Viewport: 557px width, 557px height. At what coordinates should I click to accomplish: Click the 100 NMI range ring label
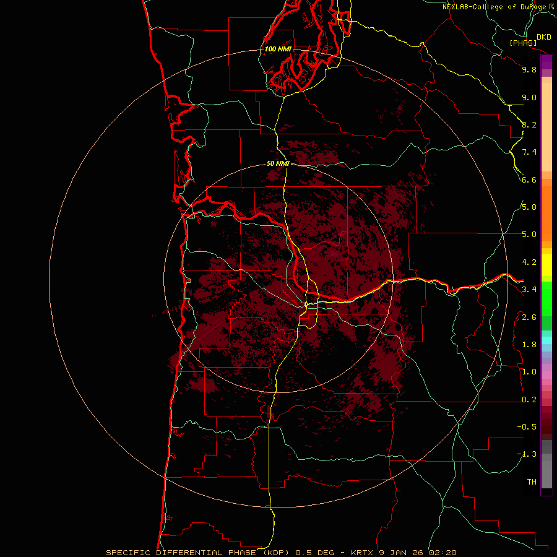278,49
